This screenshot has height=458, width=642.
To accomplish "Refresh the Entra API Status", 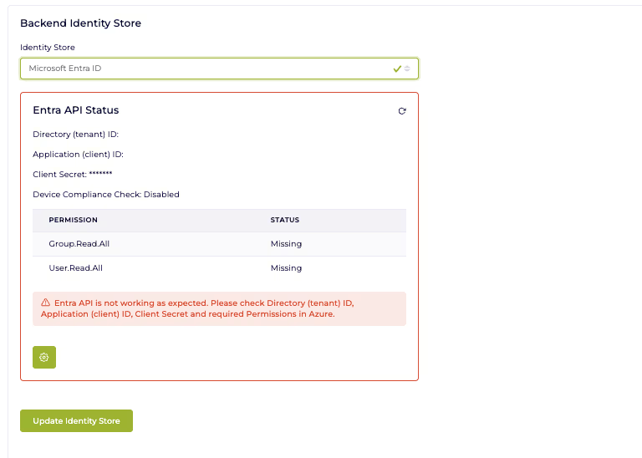I will 402,111.
